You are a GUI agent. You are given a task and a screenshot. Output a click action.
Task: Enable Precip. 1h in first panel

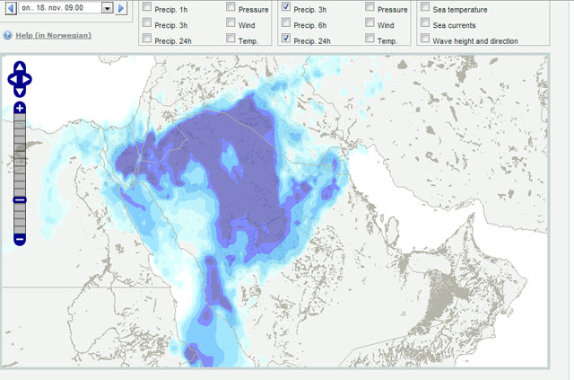[147, 6]
